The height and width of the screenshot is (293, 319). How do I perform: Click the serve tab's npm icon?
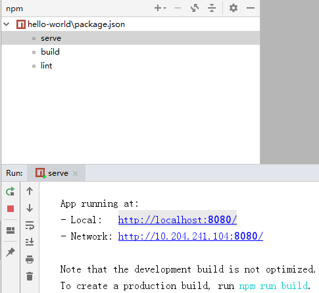(40, 173)
